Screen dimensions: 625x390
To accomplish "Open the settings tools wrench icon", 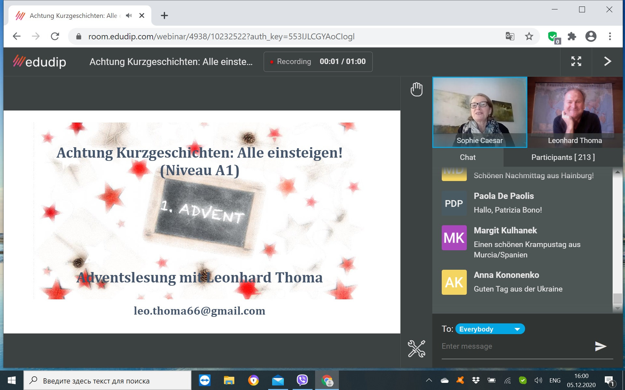I will point(416,348).
